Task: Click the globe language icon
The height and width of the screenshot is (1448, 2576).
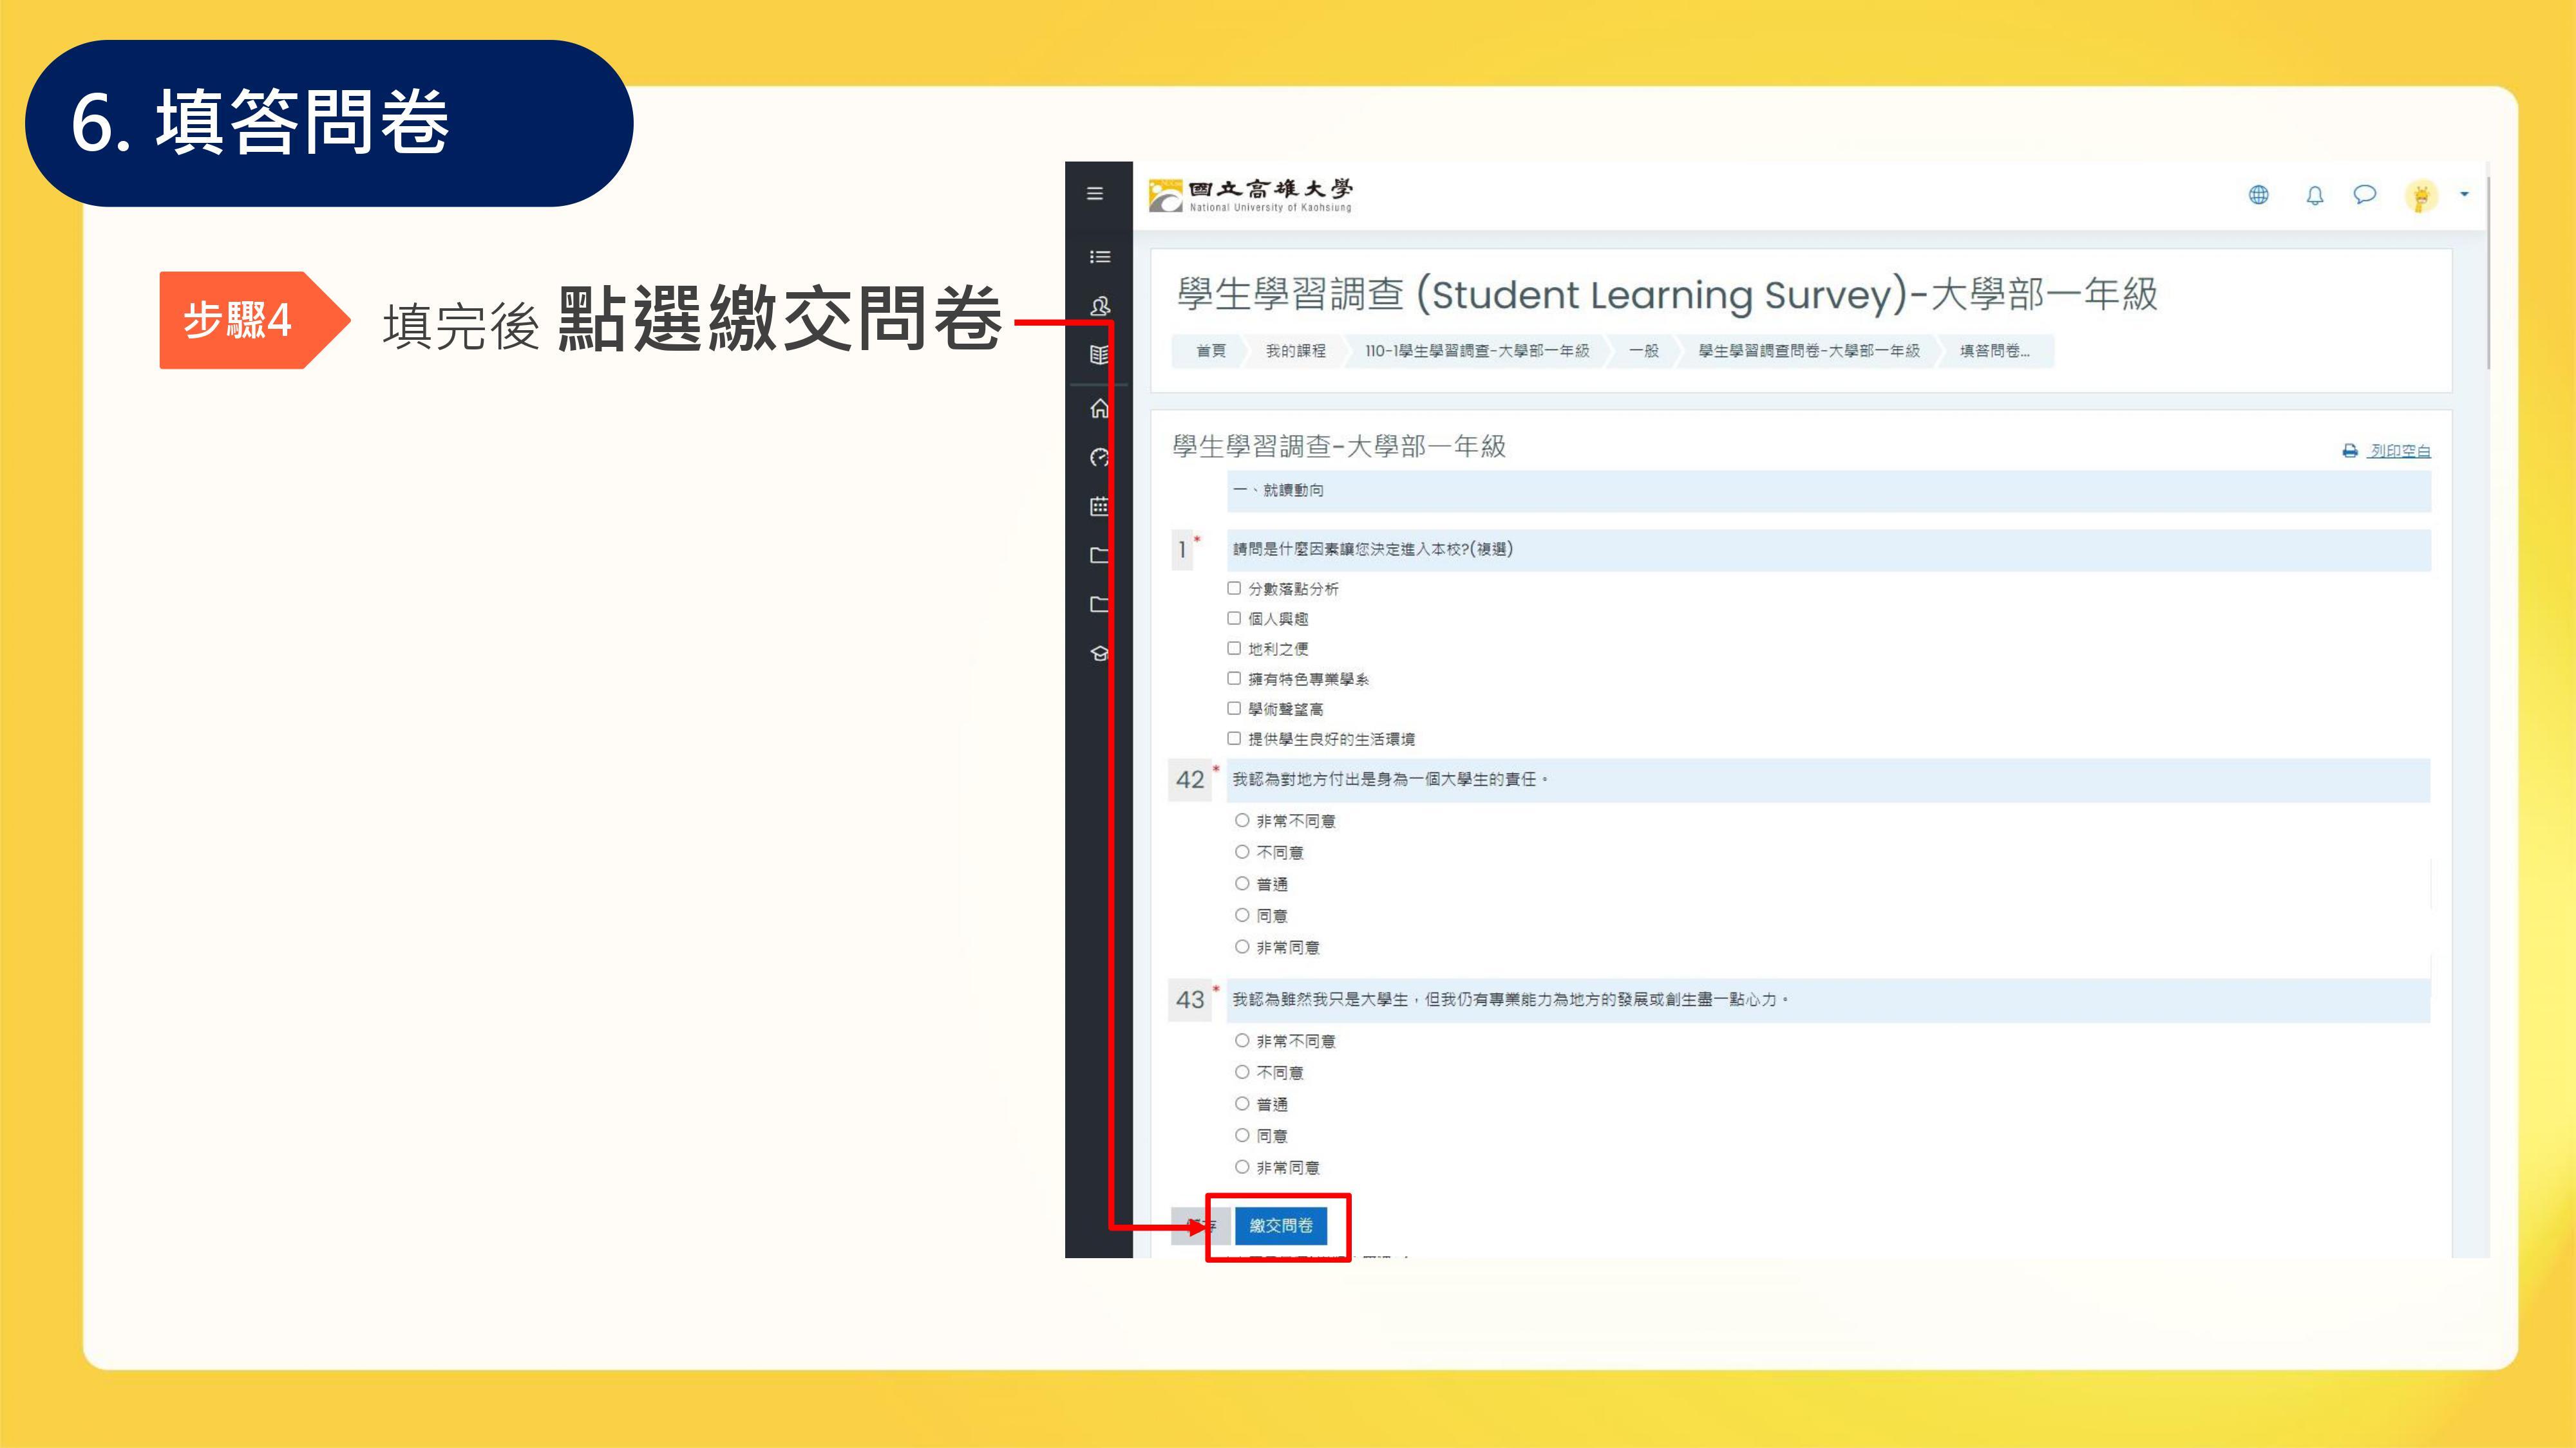Action: 2258,195
